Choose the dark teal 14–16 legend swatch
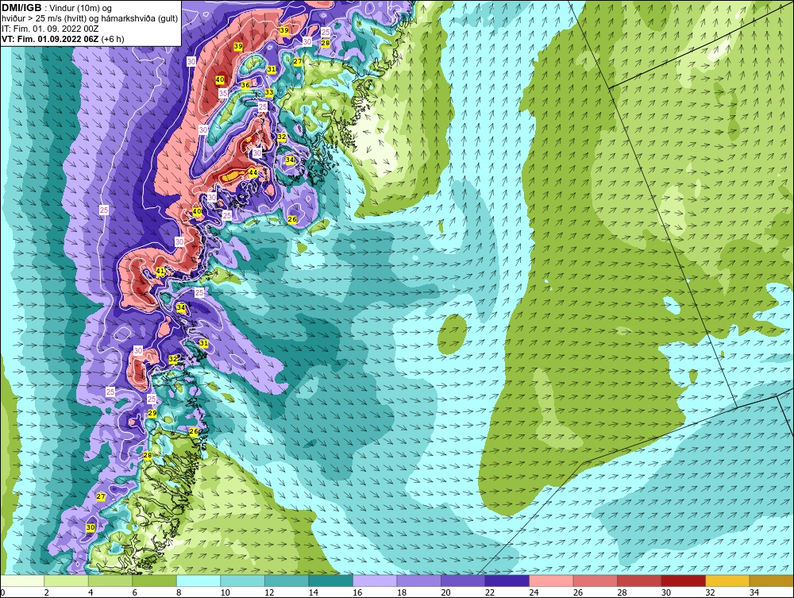794x598 pixels. [x=330, y=581]
